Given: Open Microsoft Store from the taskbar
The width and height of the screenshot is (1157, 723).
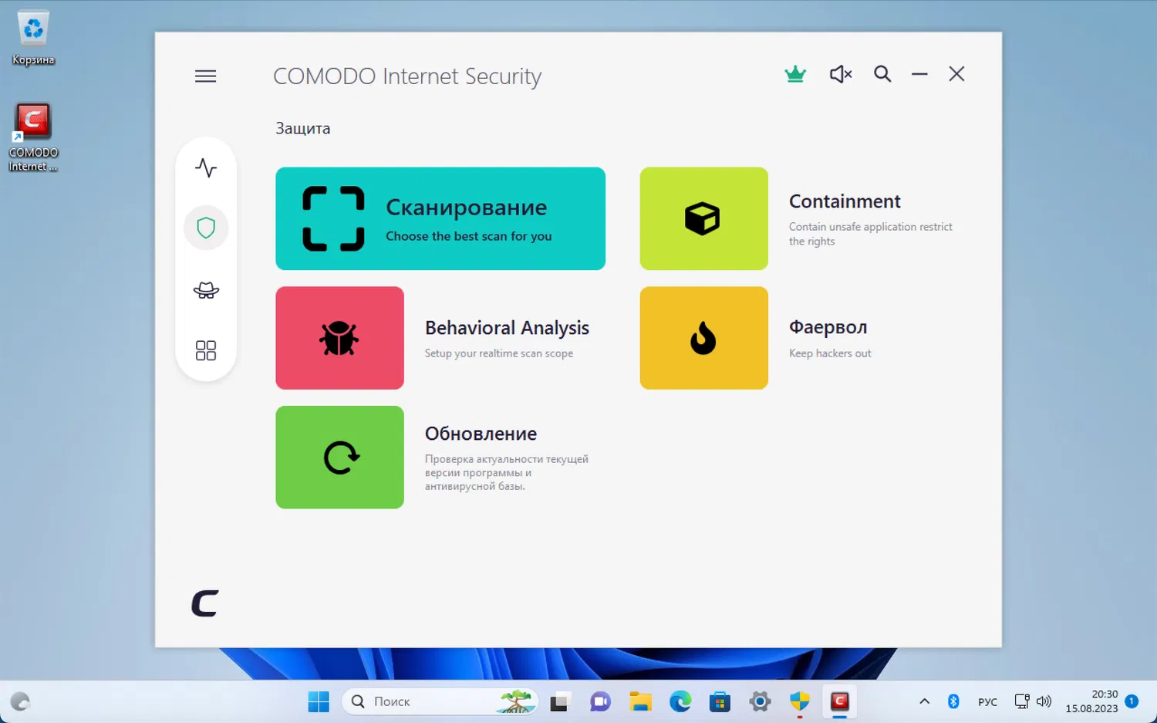Looking at the screenshot, I should point(720,701).
